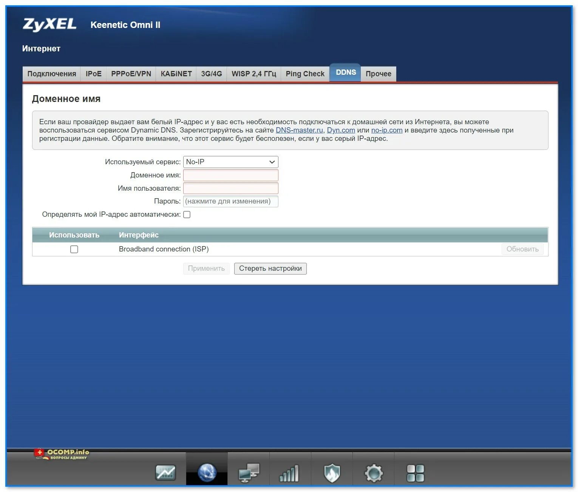Check the Broadband connection (ISP) use box
Image resolution: width=578 pixels, height=492 pixels.
point(74,249)
